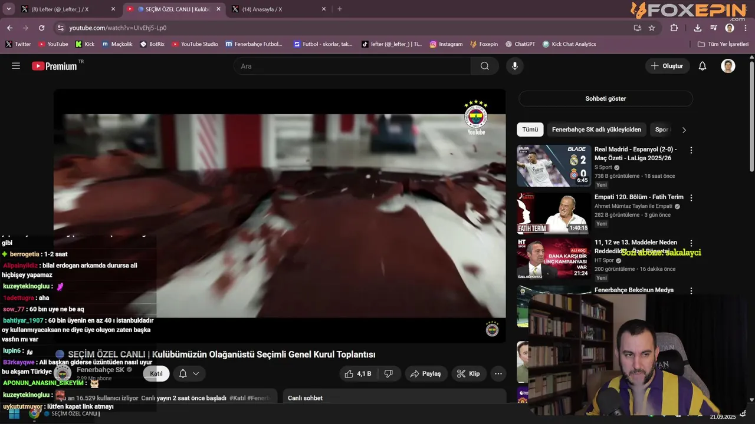Open Windows Start menu

14,413
